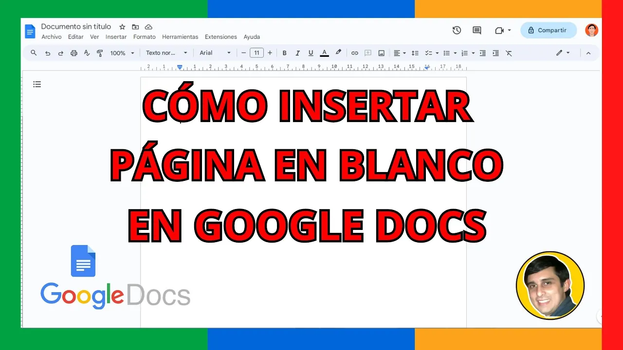Toggle bold formatting

tap(285, 53)
